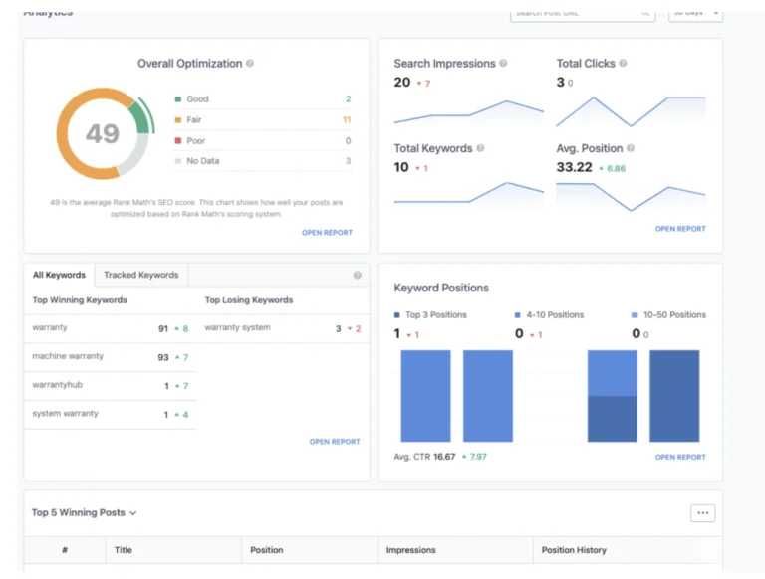Open report under Overall Optimization

point(327,233)
